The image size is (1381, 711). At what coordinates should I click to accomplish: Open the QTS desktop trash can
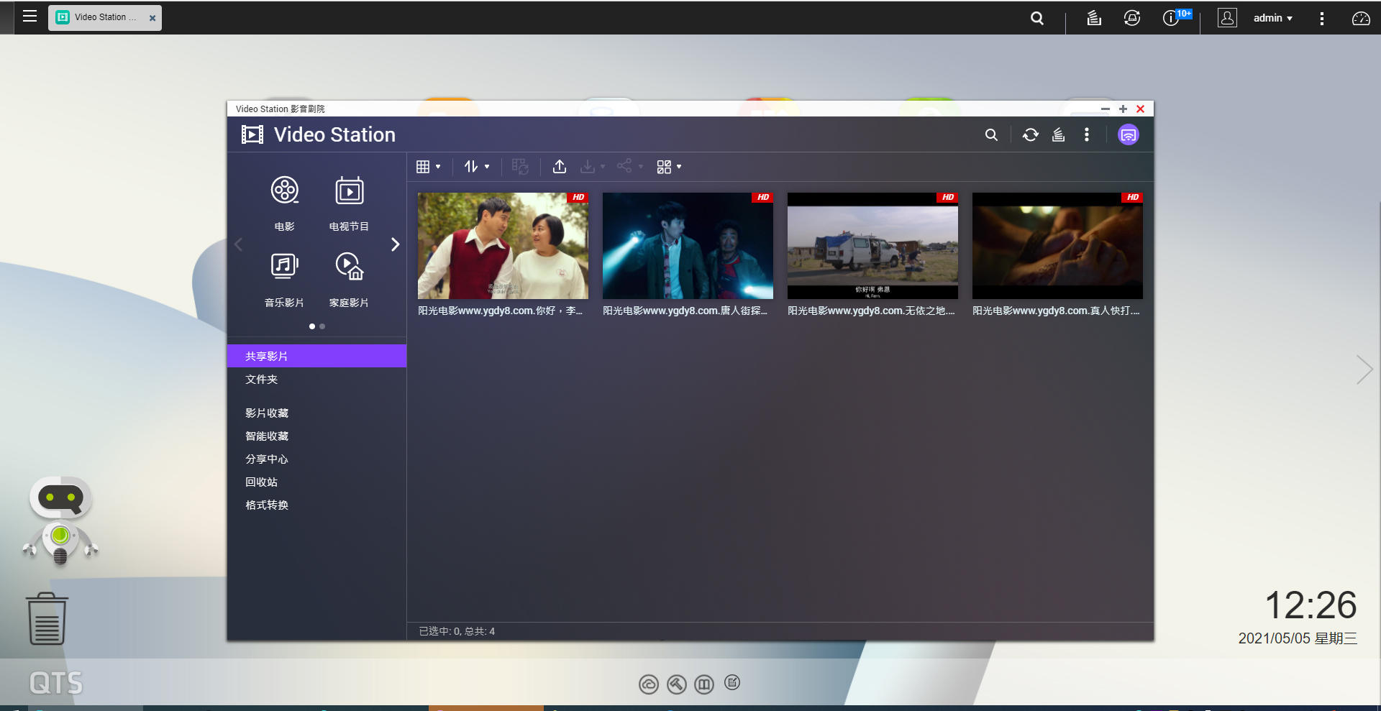point(47,619)
